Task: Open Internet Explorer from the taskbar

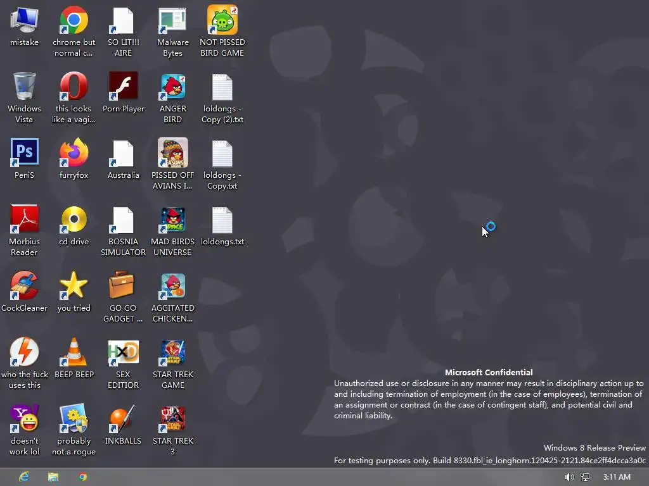Action: (24, 477)
